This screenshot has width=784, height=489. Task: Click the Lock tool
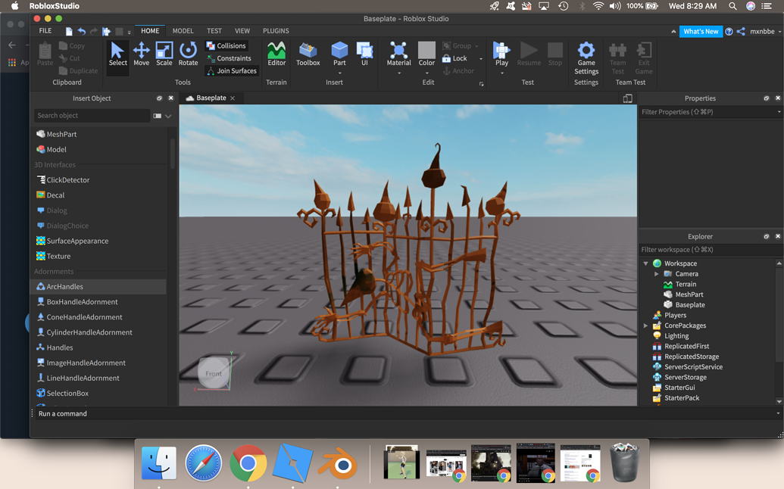[454, 58]
